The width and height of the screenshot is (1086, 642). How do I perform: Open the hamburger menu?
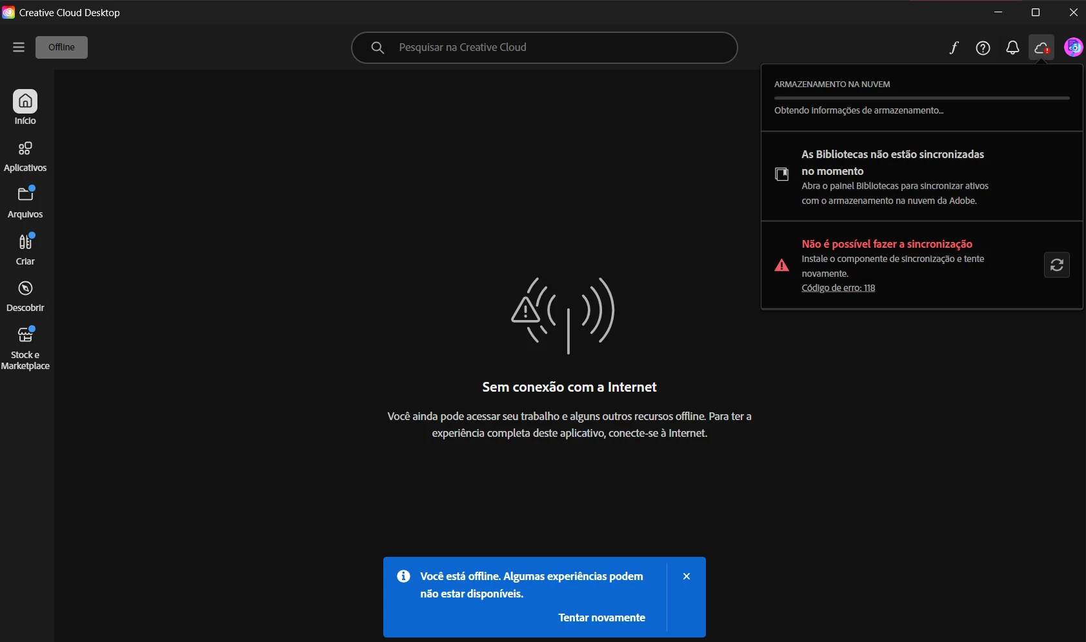(19, 47)
